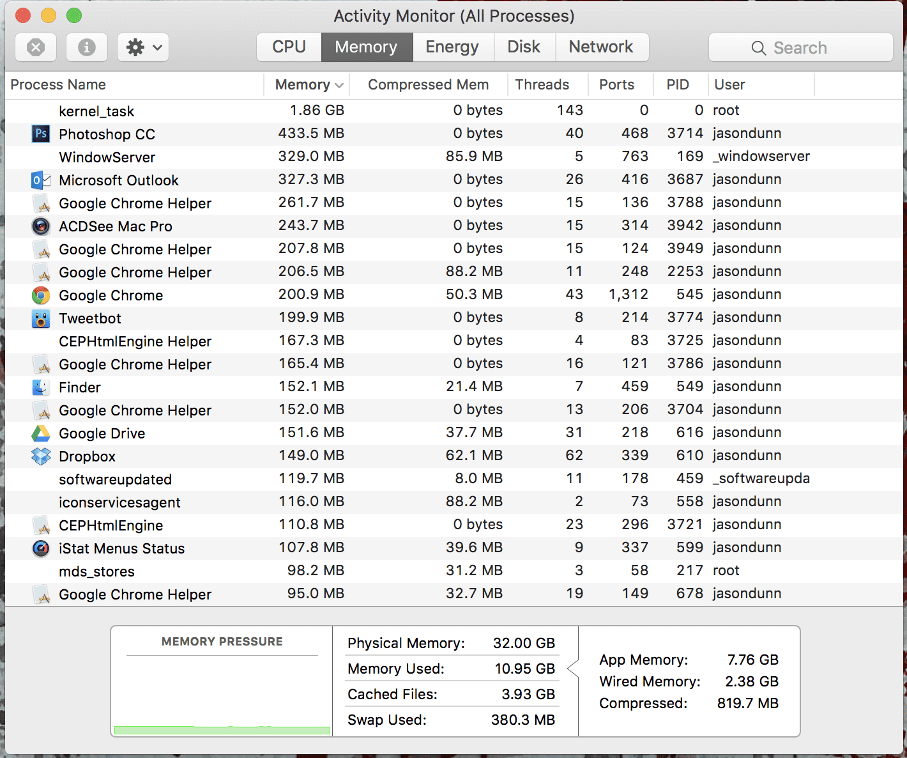The image size is (907, 758).
Task: Click the Swap Used 380.3 MB value
Action: click(x=522, y=720)
